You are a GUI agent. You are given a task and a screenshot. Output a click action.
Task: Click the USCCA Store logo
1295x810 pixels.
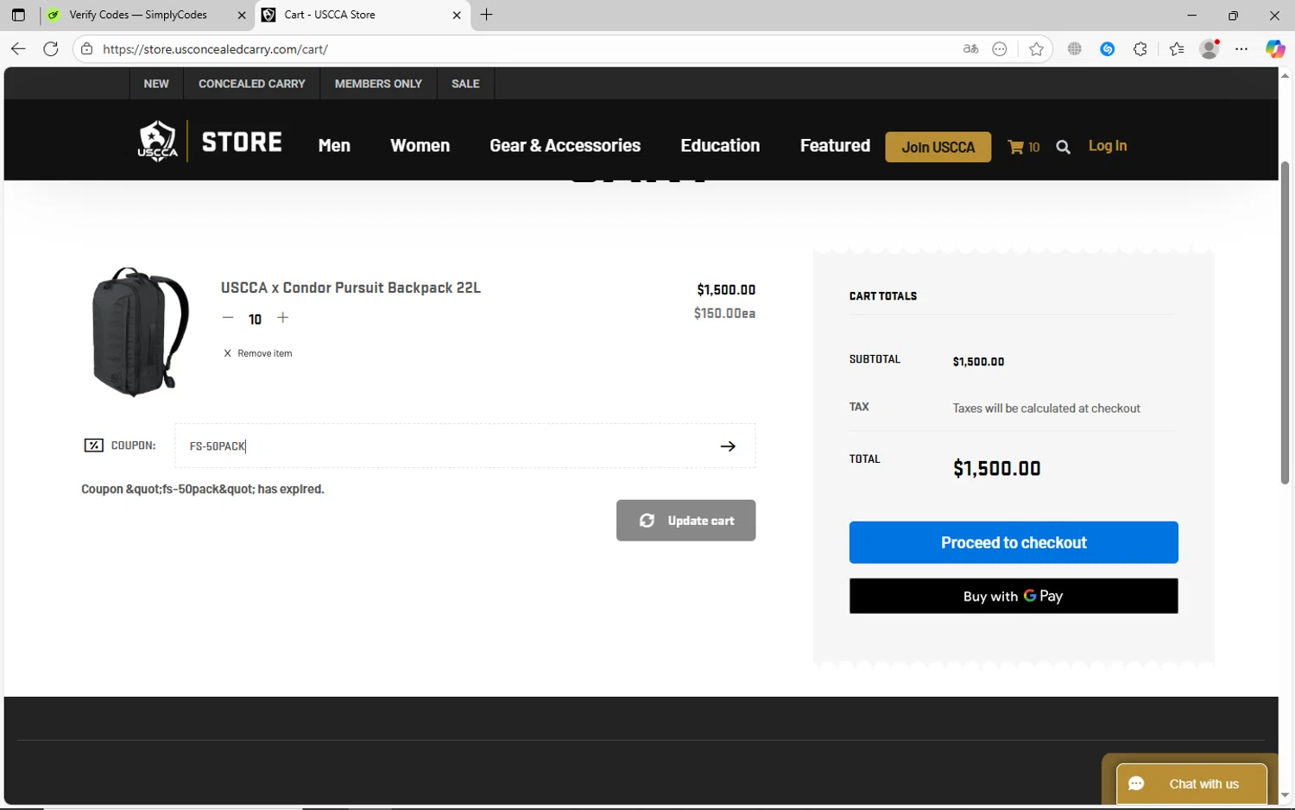coord(210,141)
